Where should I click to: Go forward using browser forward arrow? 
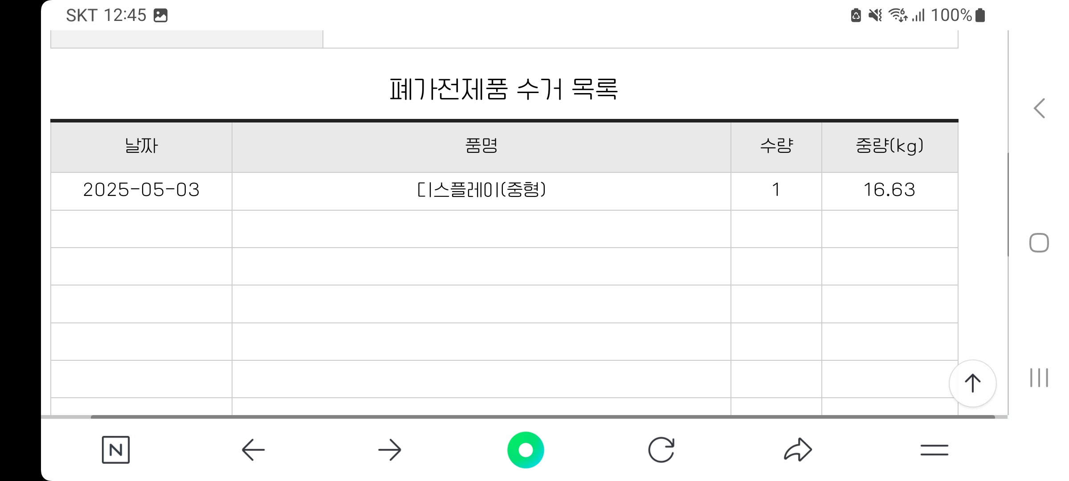[x=390, y=450]
